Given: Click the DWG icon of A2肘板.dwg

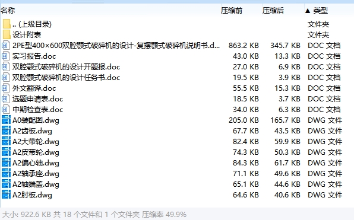Looking at the screenshot, I should pos(6,195).
